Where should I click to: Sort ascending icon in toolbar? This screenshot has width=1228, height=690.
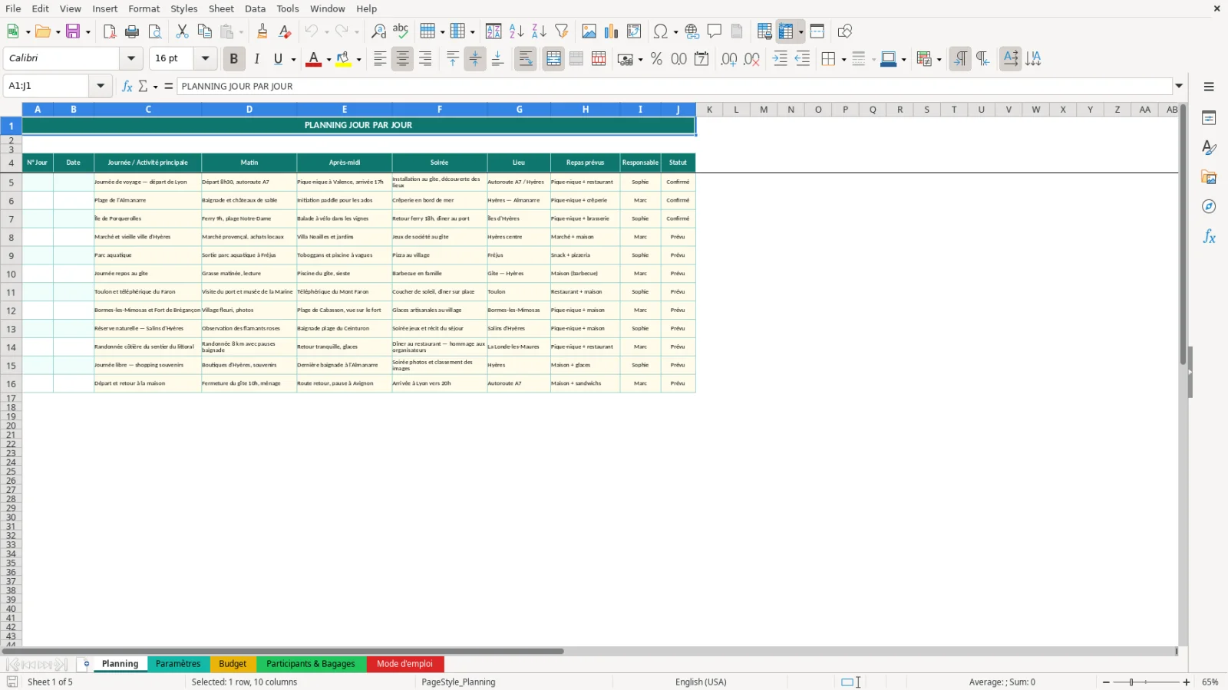coord(517,31)
